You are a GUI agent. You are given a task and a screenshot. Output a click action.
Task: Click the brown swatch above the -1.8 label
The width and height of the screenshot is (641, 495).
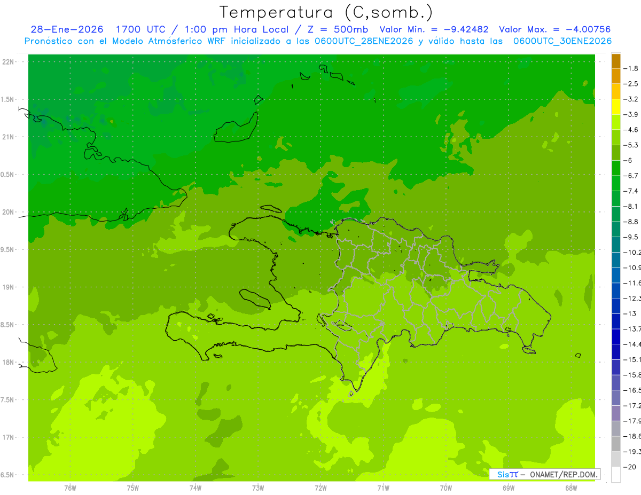[616, 61]
